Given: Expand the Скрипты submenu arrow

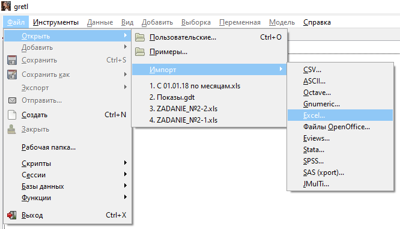Looking at the screenshot, I should point(126,163).
